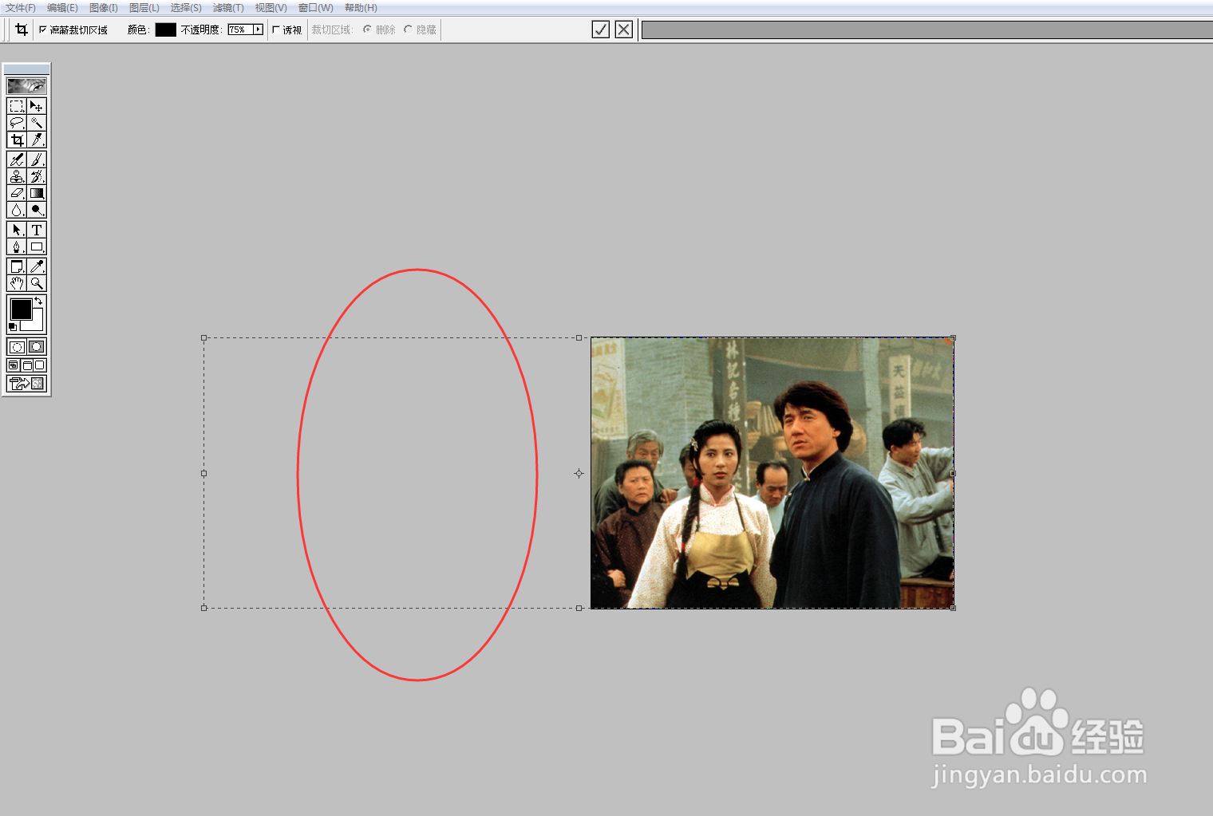Open the 滤镜(T) menu
Viewport: 1213px width, 816px height.
click(x=228, y=8)
